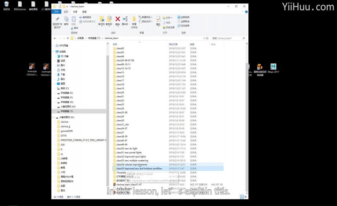
Task: Click the Cut scissors icon
Action: 72,28
